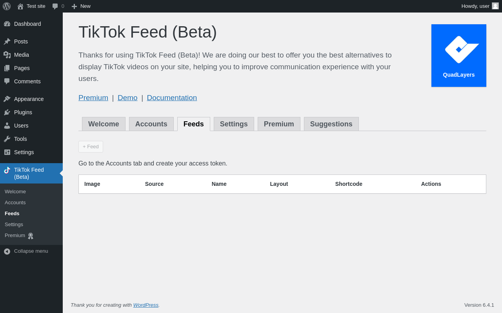502x313 pixels.
Task: Click the QuadLayers logo thumbnail
Action: (459, 56)
